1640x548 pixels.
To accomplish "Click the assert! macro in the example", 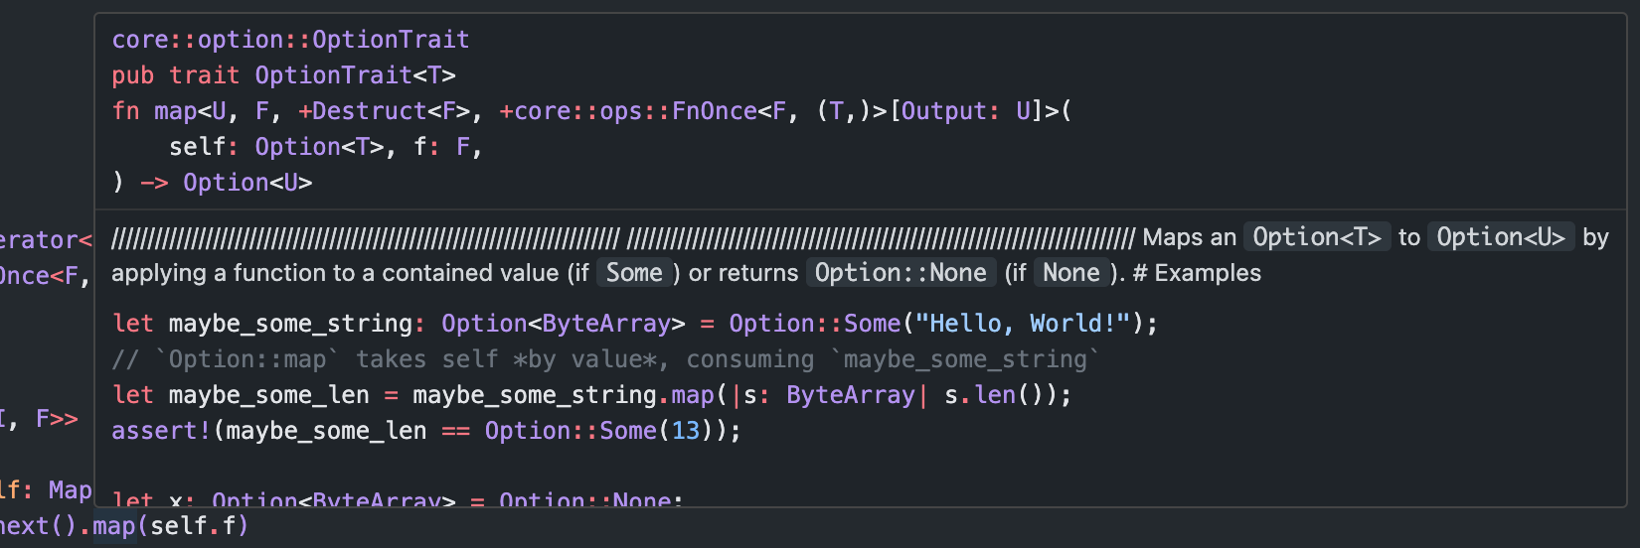I will [x=161, y=431].
